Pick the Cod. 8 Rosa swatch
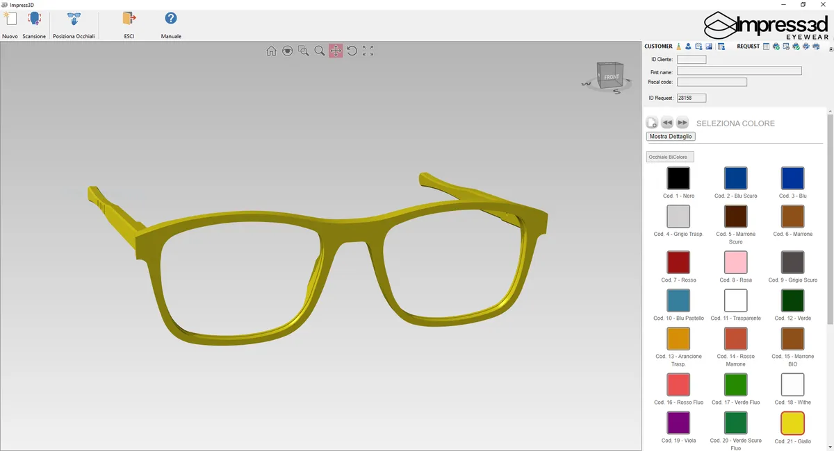Viewport: 834px width, 451px height. tap(735, 262)
